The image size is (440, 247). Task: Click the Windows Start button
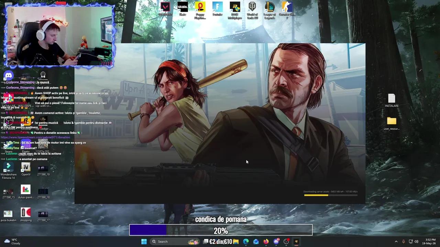click(144, 242)
